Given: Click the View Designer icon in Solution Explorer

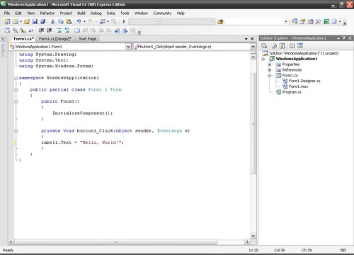Looking at the screenshot, I should tap(299, 46).
